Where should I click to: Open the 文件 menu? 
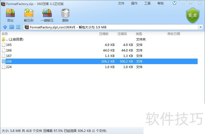[x=121, y=3]
